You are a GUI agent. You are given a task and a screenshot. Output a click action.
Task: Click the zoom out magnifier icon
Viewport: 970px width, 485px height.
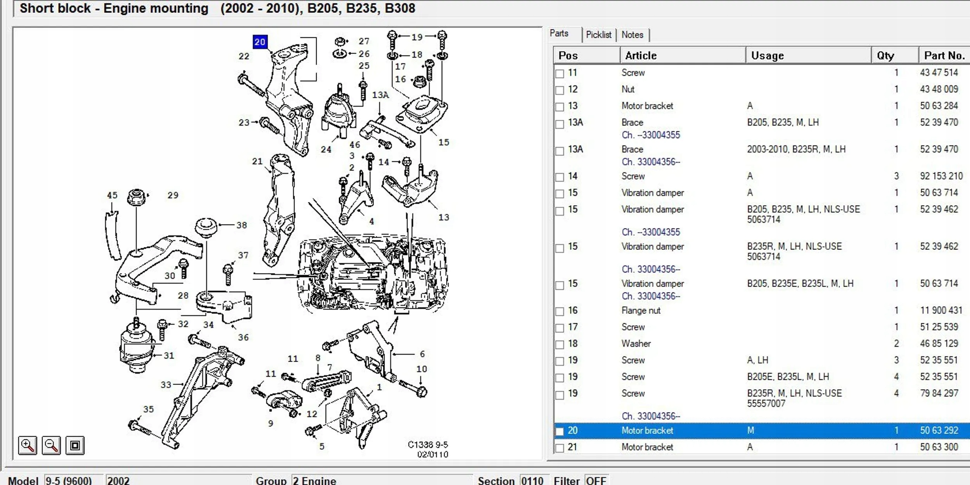(x=51, y=445)
